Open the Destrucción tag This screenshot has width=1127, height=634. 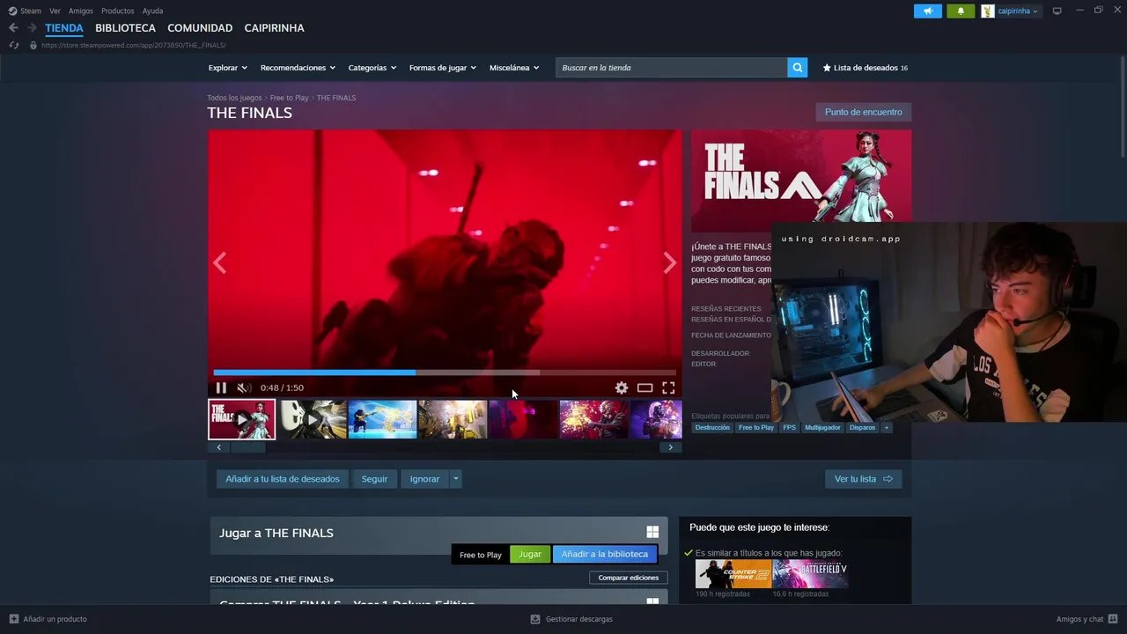pos(712,428)
